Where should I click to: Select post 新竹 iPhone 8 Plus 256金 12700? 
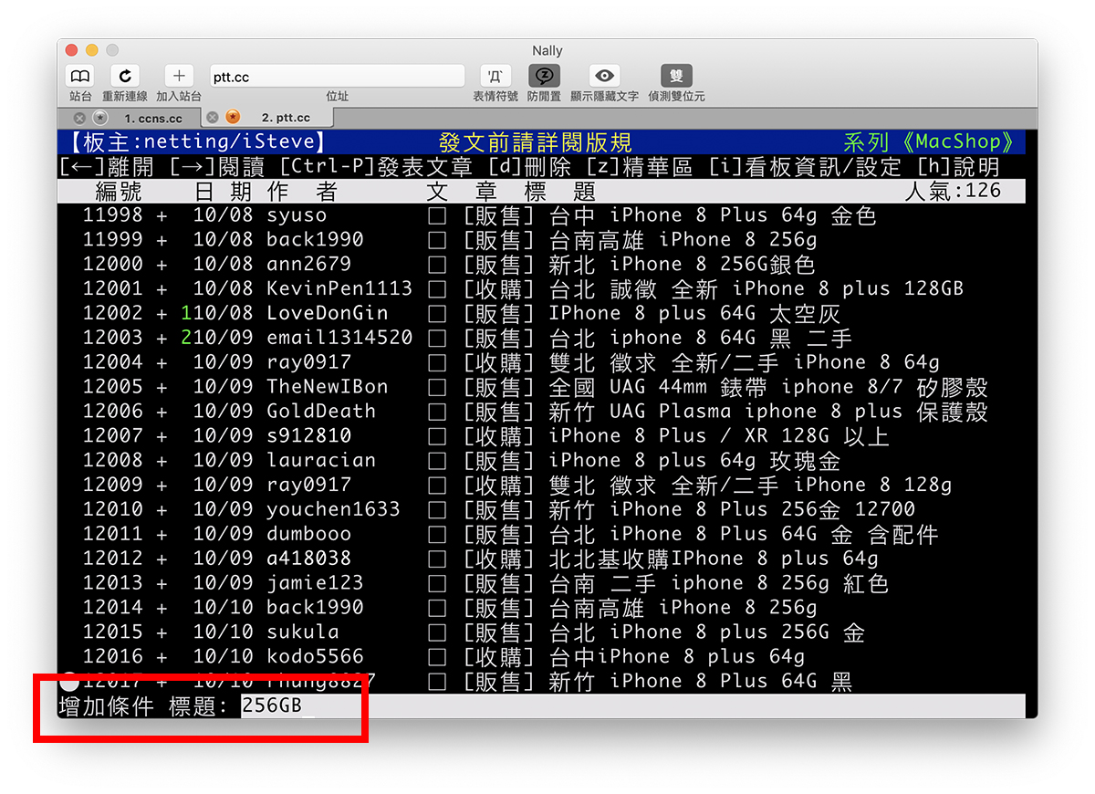click(541, 510)
